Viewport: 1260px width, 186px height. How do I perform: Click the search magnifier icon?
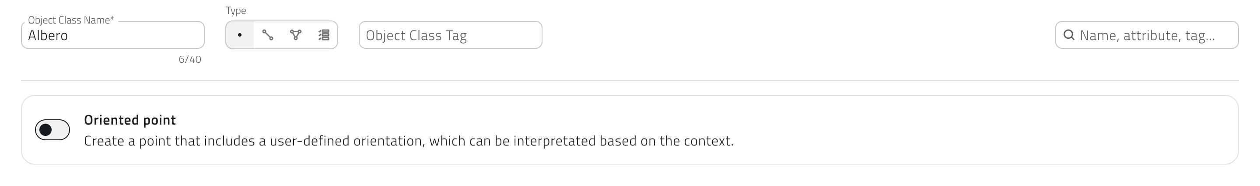point(1069,35)
